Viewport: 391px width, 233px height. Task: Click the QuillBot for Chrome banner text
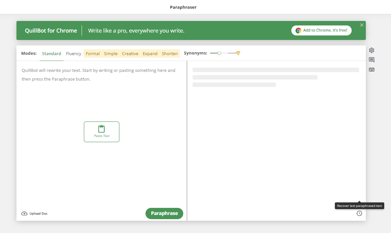click(x=51, y=31)
